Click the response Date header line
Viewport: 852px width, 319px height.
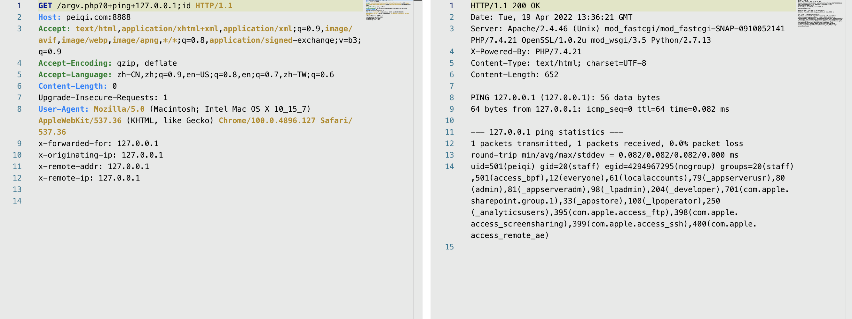pyautogui.click(x=551, y=17)
